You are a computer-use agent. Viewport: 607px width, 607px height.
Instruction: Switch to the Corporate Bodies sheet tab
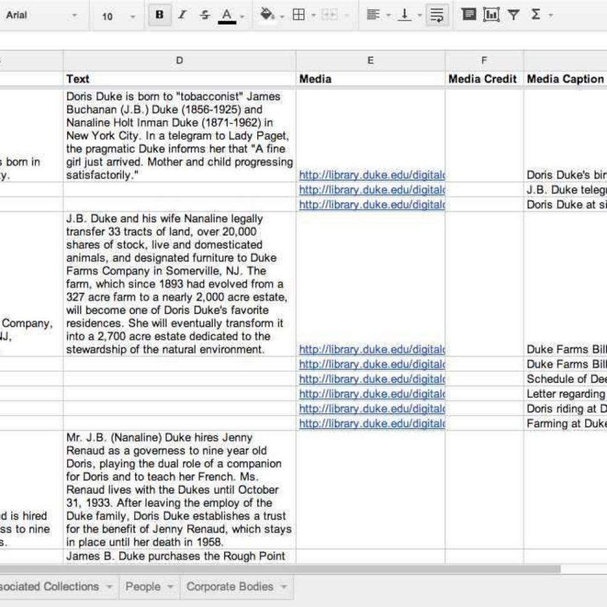click(x=228, y=587)
